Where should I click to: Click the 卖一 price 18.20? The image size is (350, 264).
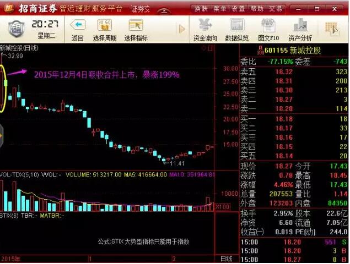[x=284, y=109]
